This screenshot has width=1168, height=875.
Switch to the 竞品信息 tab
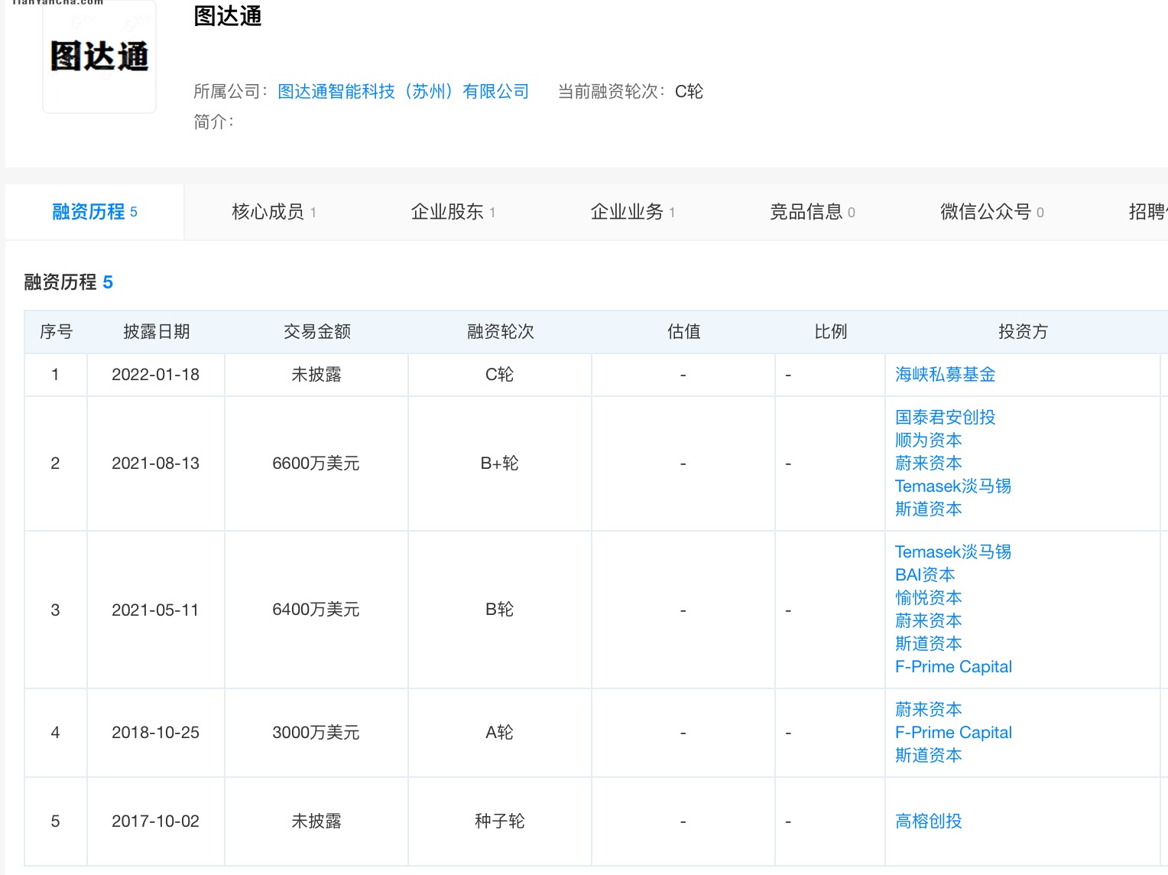tap(813, 212)
